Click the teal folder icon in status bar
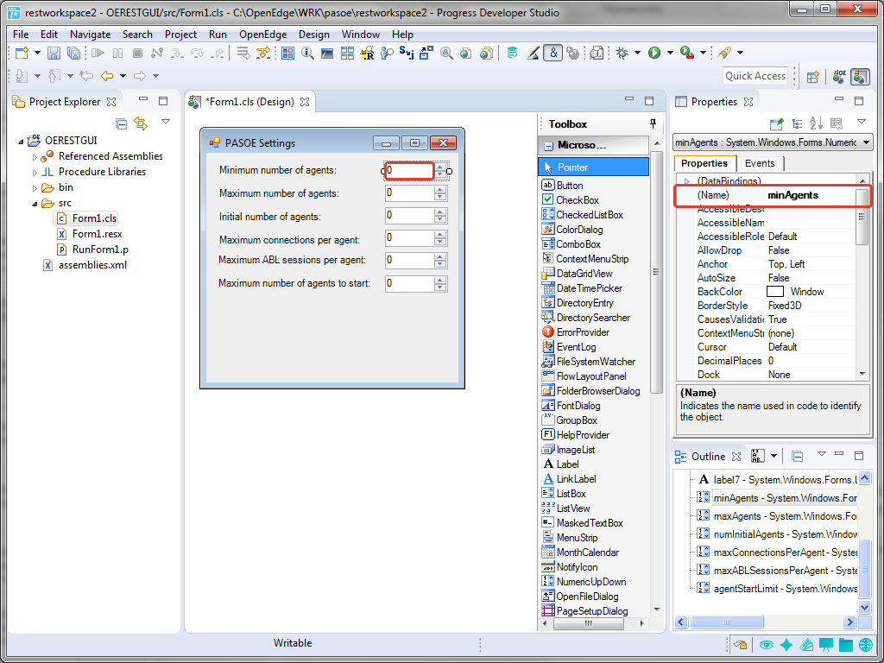This screenshot has width=884, height=663. (x=846, y=645)
